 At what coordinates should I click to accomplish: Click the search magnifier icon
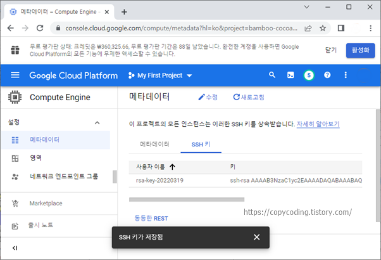pyautogui.click(x=272, y=75)
